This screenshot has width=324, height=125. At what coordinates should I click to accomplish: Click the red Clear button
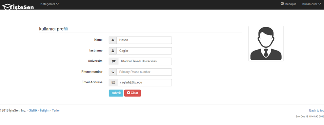coord(133,93)
